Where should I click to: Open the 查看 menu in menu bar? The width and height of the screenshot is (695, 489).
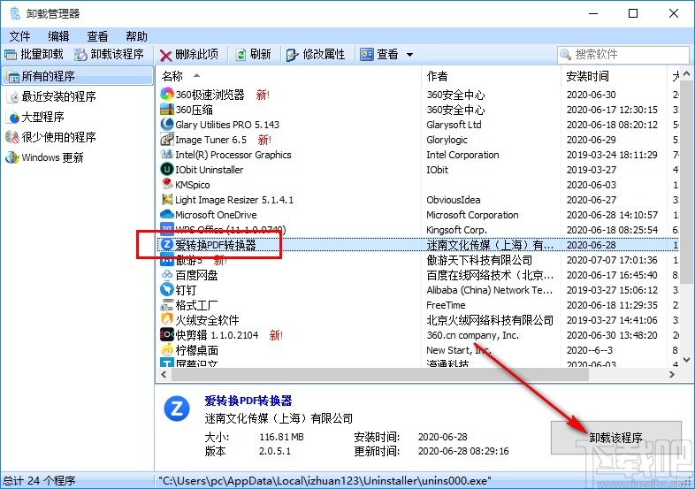click(97, 36)
